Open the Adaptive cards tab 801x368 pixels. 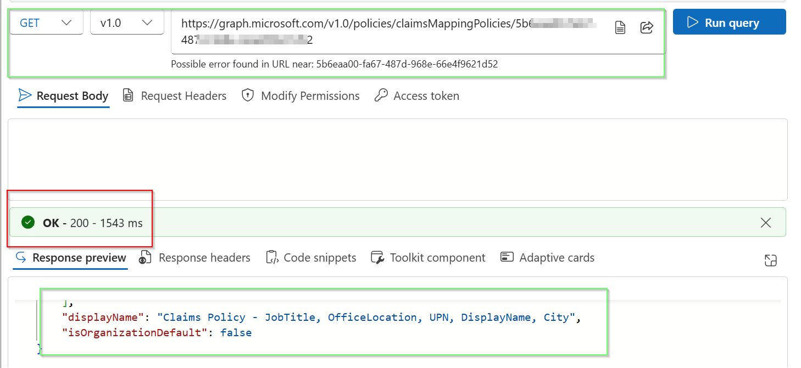click(547, 258)
